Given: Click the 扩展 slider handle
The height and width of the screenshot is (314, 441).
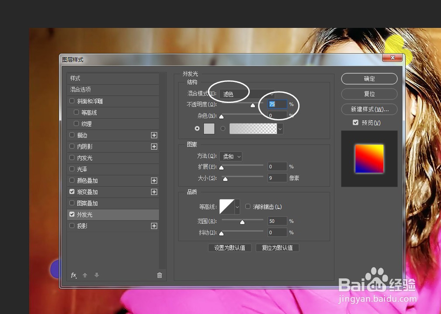Looking at the screenshot, I should click(x=221, y=168).
